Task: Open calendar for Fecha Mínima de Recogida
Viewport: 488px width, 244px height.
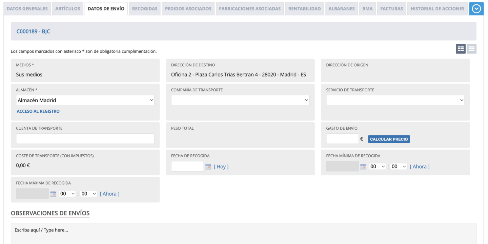Action: click(363, 167)
